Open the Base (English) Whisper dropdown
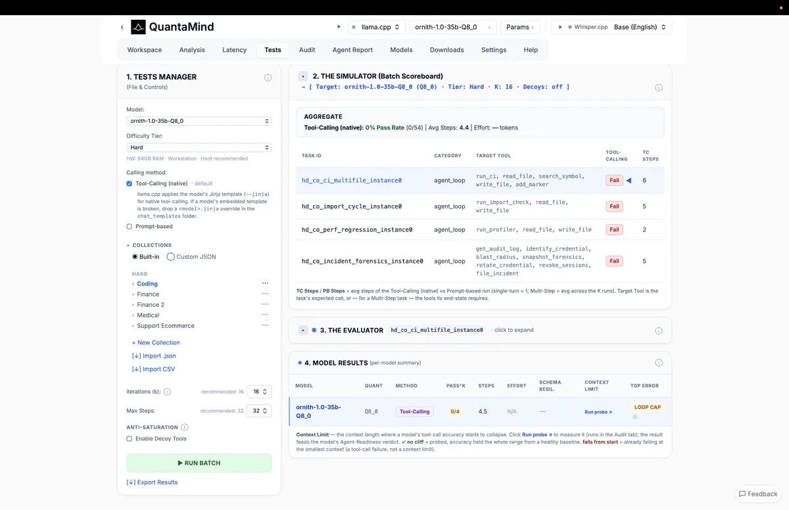 coord(640,27)
